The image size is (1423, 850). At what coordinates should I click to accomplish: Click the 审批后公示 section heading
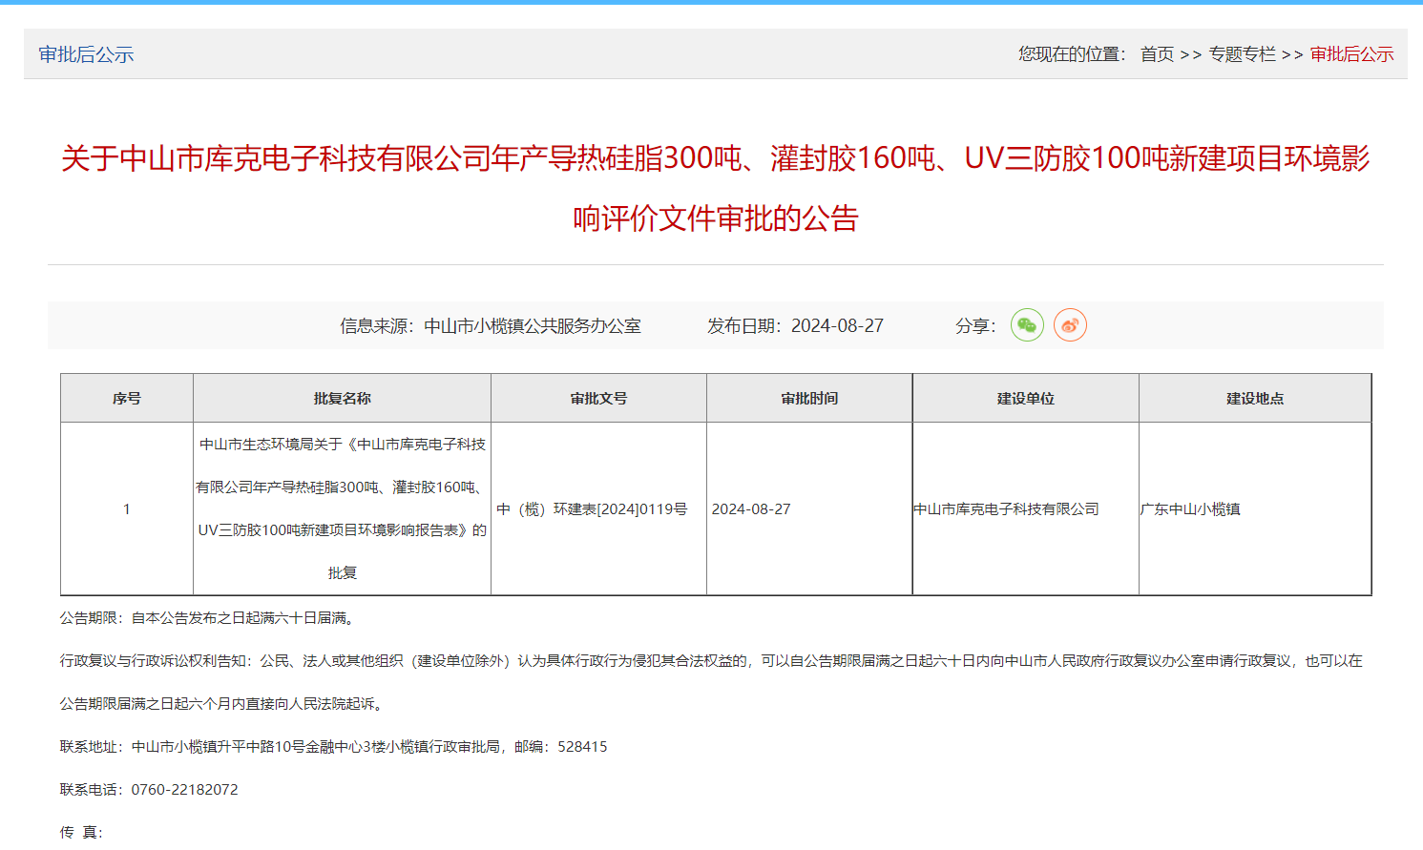tap(86, 54)
